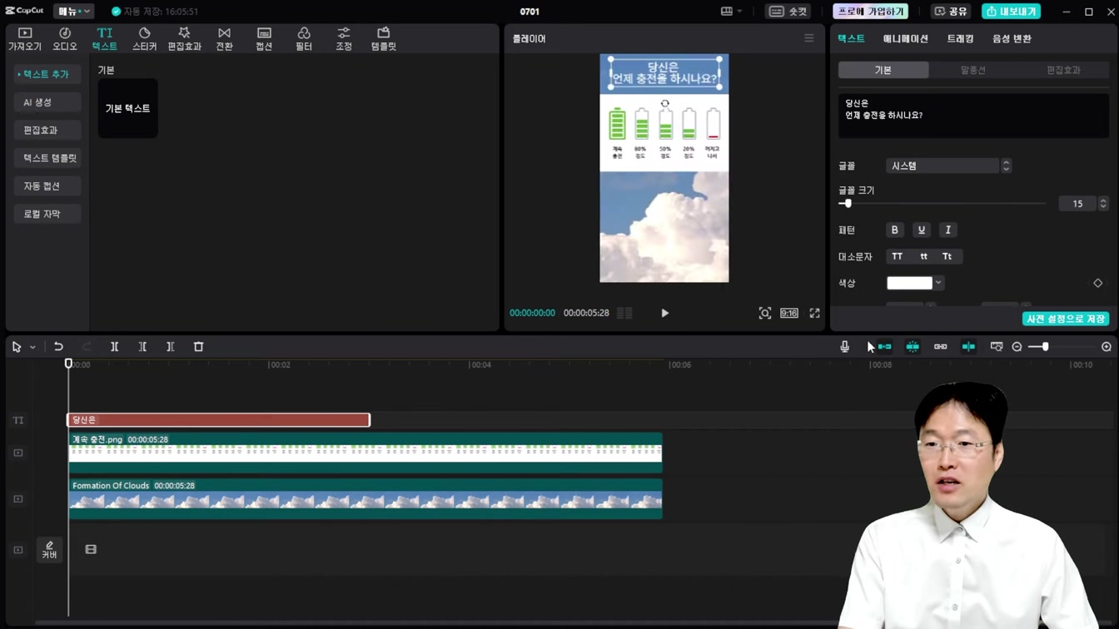Toggle Bold text style button
This screenshot has height=629, width=1119.
[895, 230]
